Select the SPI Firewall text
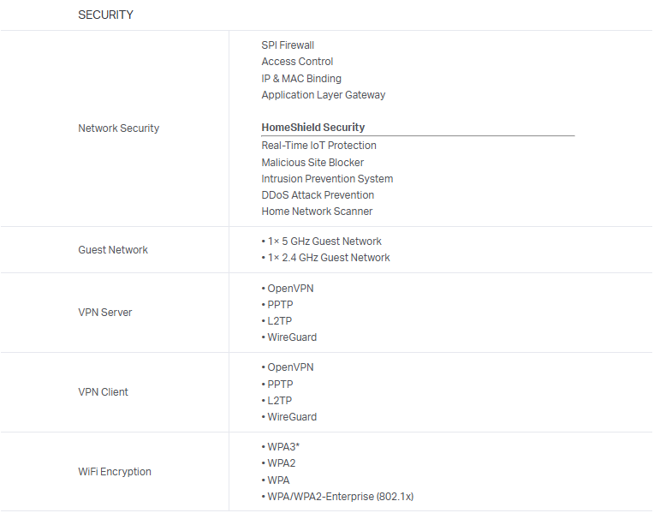Image resolution: width=654 pixels, height=519 pixels. pyautogui.click(x=288, y=45)
